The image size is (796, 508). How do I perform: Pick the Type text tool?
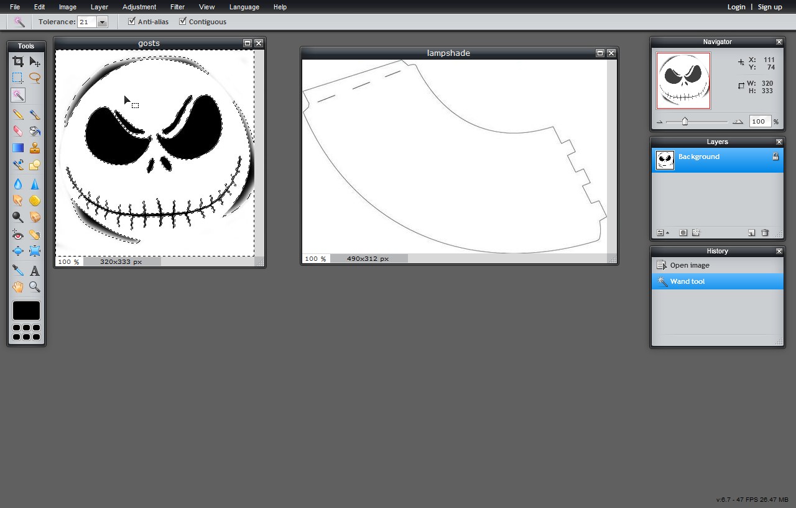point(35,271)
